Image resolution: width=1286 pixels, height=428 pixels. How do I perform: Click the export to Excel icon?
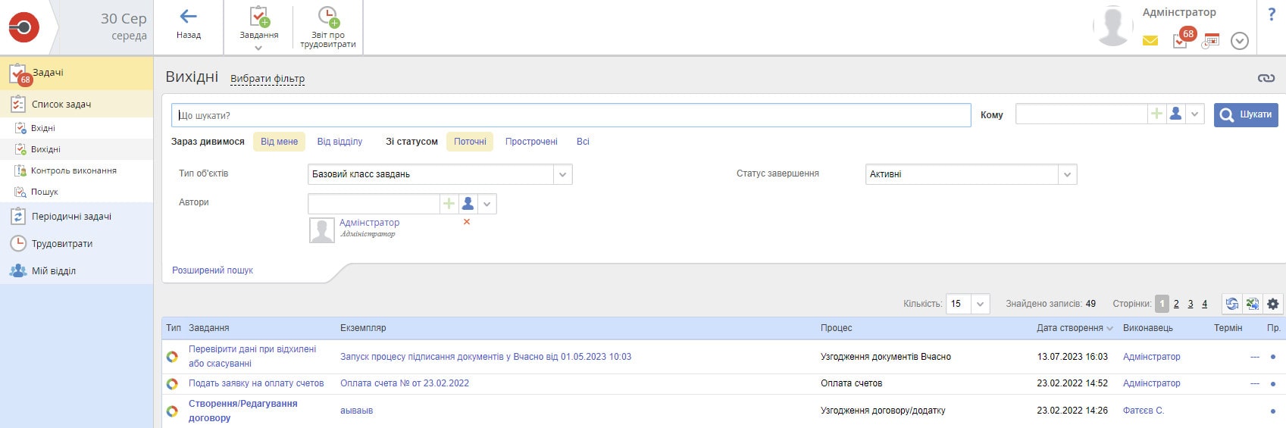pos(1252,304)
